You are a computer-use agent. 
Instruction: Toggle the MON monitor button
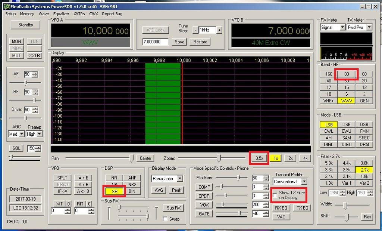click(16, 41)
